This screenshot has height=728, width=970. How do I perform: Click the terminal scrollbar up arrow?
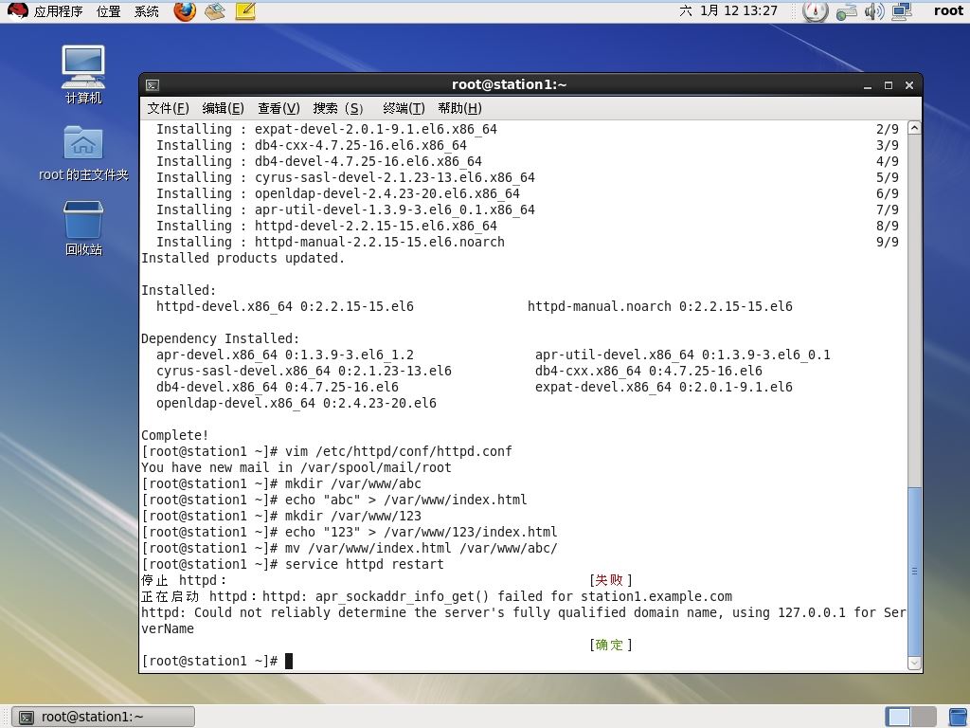pos(914,128)
